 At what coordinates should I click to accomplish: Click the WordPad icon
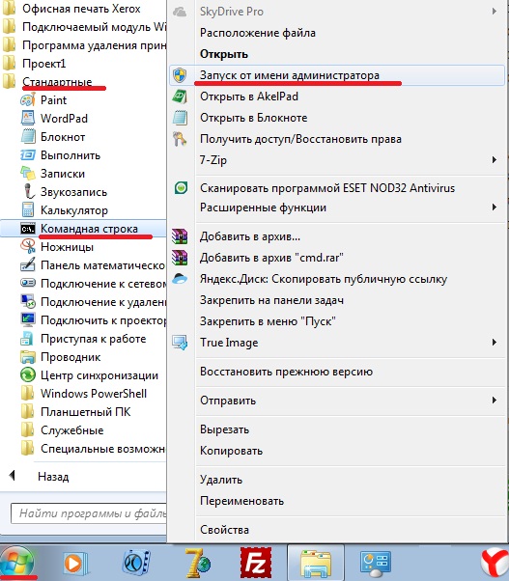click(28, 118)
